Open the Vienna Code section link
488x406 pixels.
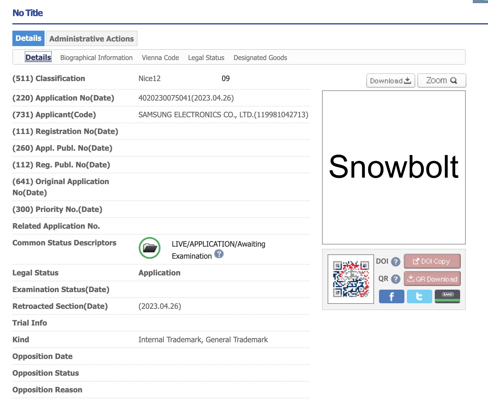[x=160, y=58]
